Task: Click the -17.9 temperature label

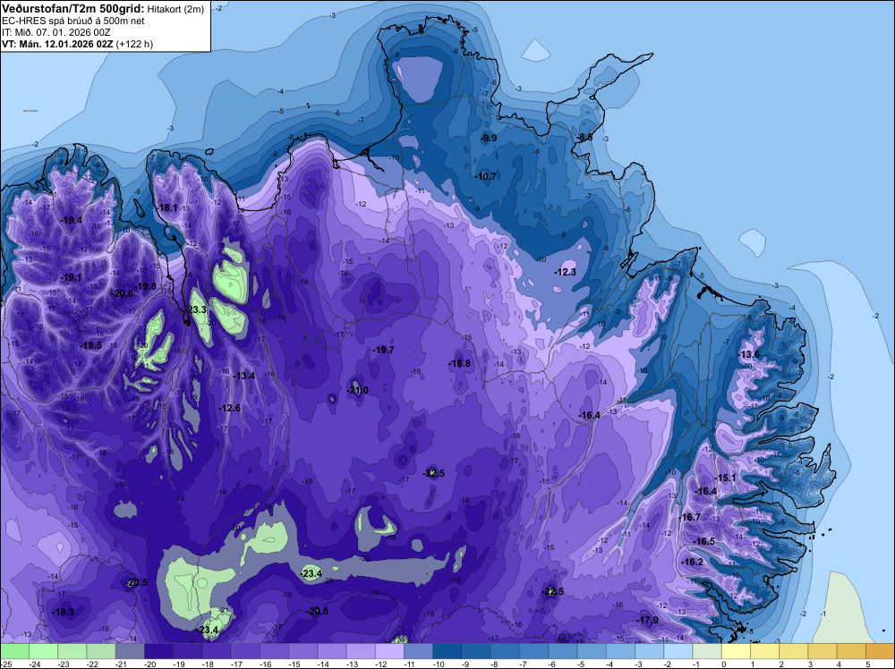Action: coord(647,620)
